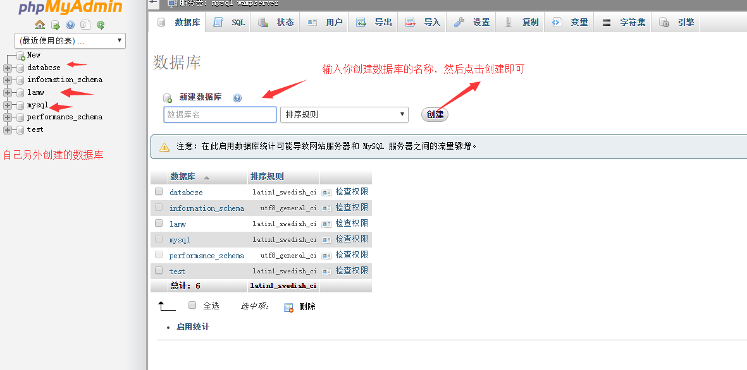Image resolution: width=747 pixels, height=370 pixels.
Task: Switch to the 导出 export tab
Action: tap(373, 22)
